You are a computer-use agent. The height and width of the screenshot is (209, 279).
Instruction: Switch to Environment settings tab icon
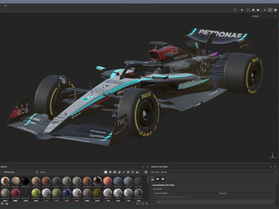click(153, 179)
